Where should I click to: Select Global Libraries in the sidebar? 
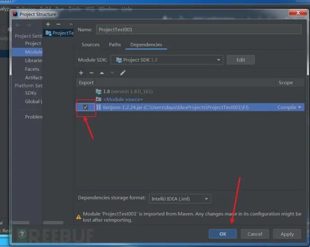coord(33,101)
